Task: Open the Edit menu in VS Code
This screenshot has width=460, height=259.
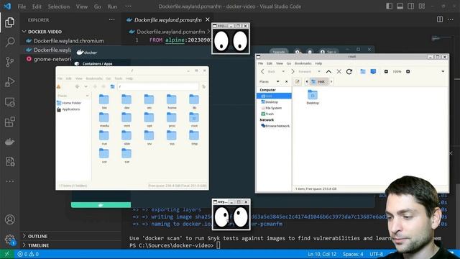Action: click(x=37, y=6)
